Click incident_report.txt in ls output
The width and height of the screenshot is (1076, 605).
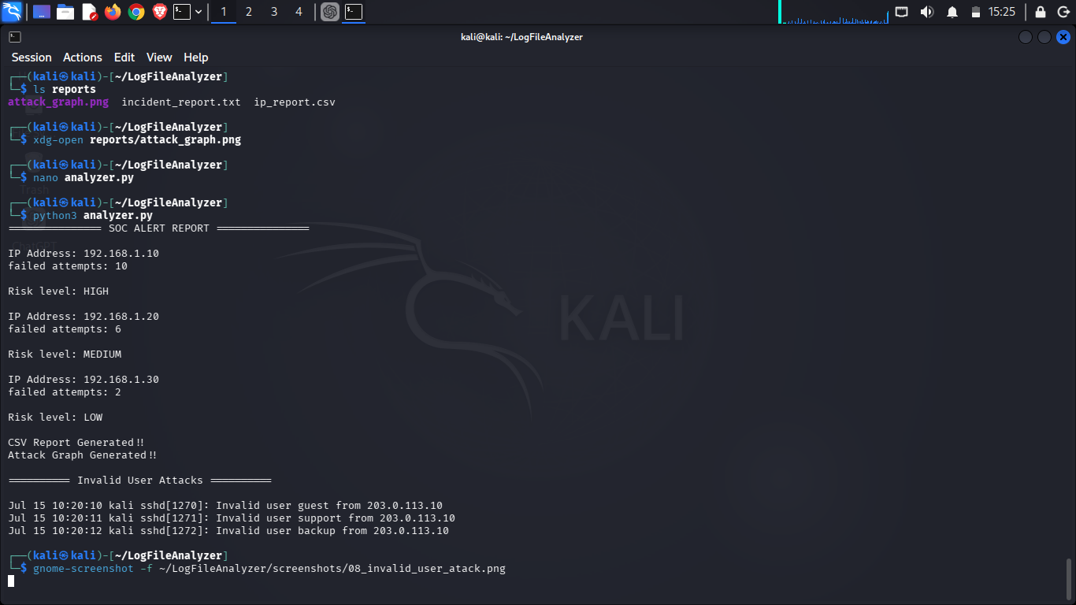click(181, 102)
